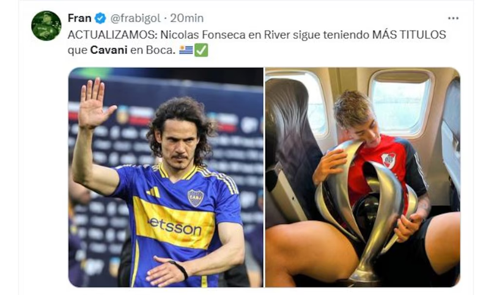Click the Betsson sponsor logo on jersey
The width and height of the screenshot is (483, 295).
pos(175,227)
